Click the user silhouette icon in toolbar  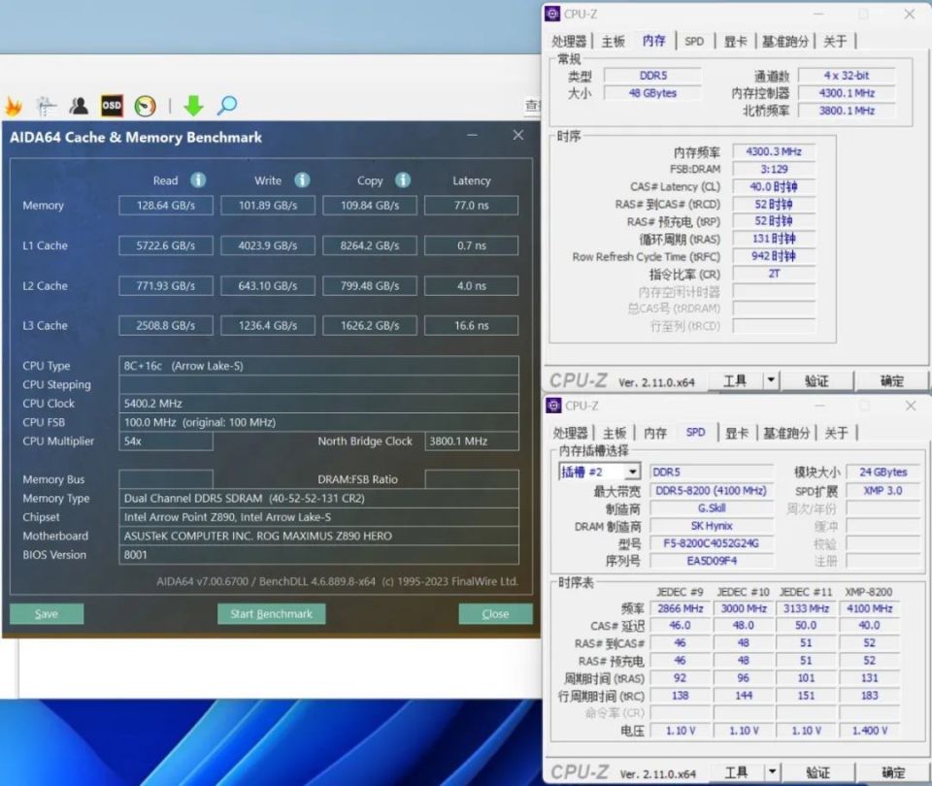[x=79, y=106]
